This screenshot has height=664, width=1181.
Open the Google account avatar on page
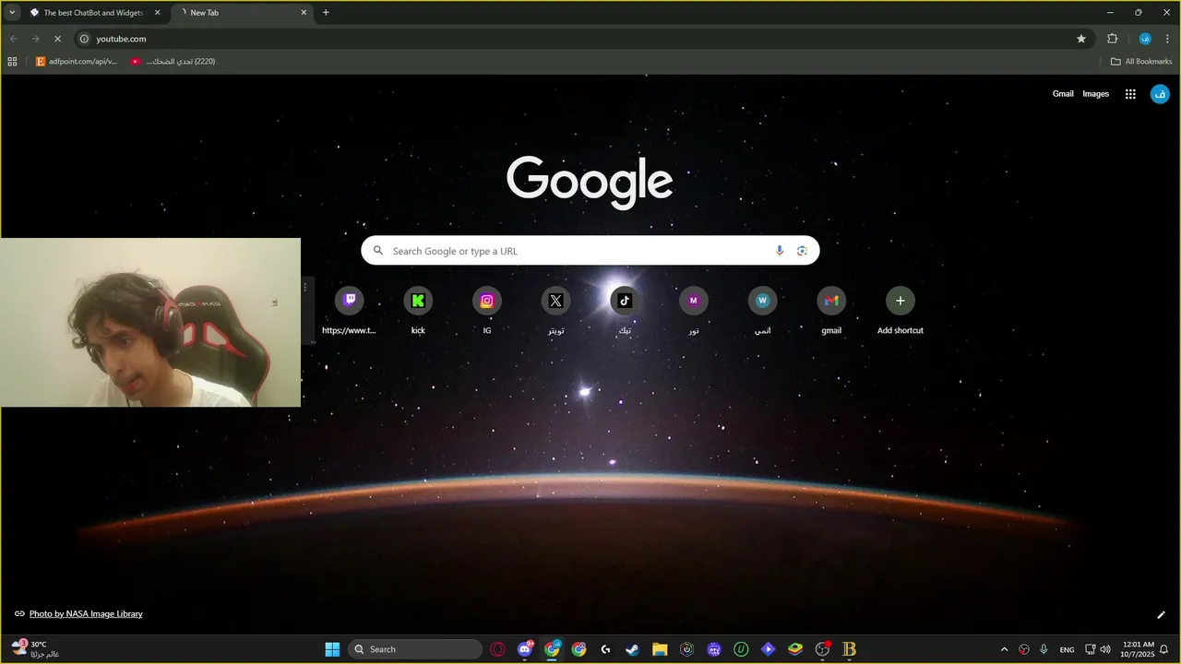1160,94
